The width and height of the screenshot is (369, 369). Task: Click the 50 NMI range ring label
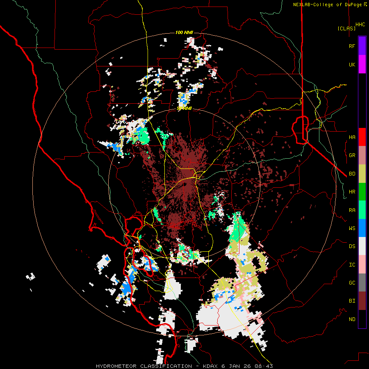(184, 109)
